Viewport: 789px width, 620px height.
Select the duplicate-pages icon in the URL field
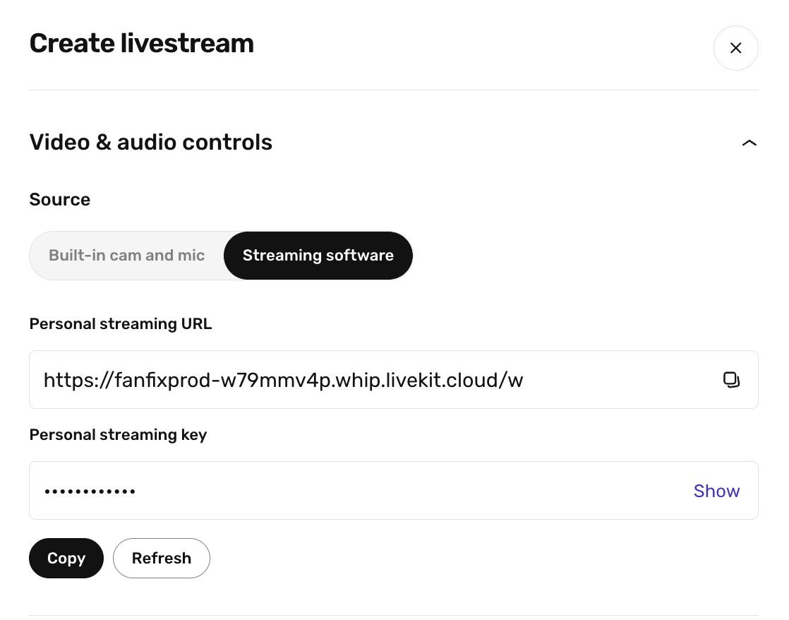pos(732,379)
